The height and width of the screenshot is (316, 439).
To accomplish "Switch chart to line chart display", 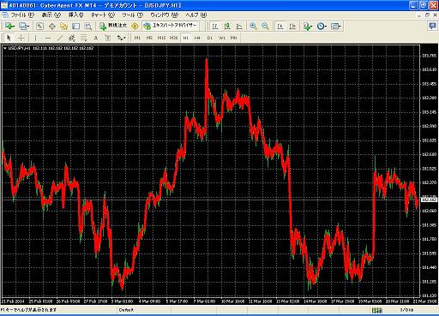I will pos(239,27).
